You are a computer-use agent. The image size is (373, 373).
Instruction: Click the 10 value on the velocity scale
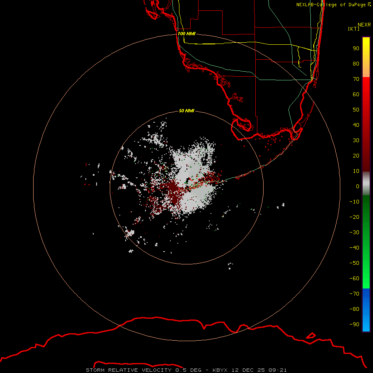356,171
